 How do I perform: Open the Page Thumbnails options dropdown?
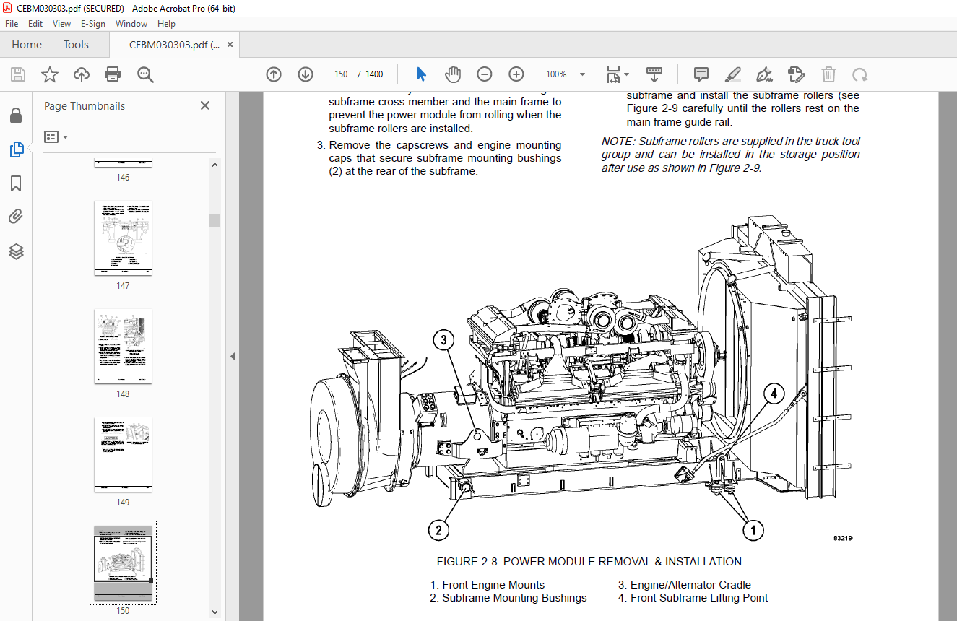point(56,136)
